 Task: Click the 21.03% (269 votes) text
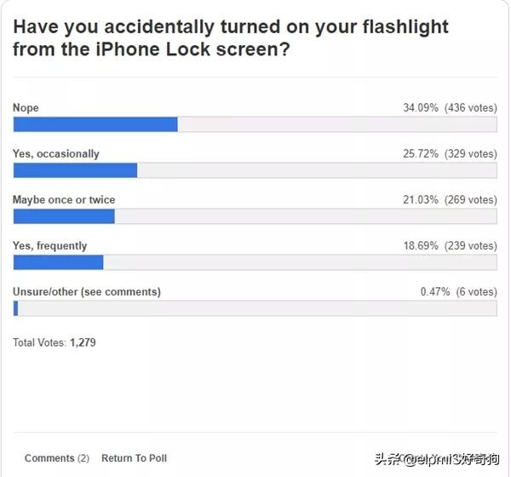[x=449, y=200]
